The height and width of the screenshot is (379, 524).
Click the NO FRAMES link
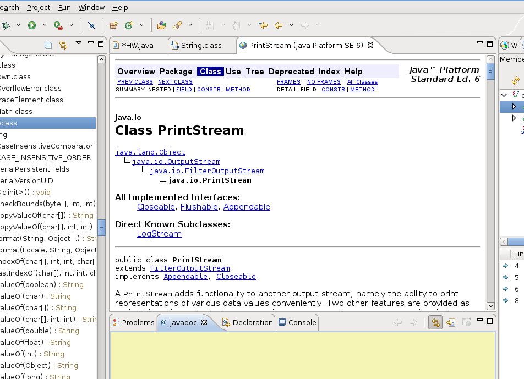click(x=324, y=82)
